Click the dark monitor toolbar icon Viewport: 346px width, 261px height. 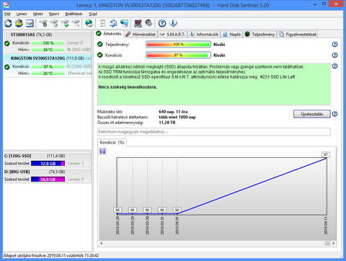(x=138, y=23)
